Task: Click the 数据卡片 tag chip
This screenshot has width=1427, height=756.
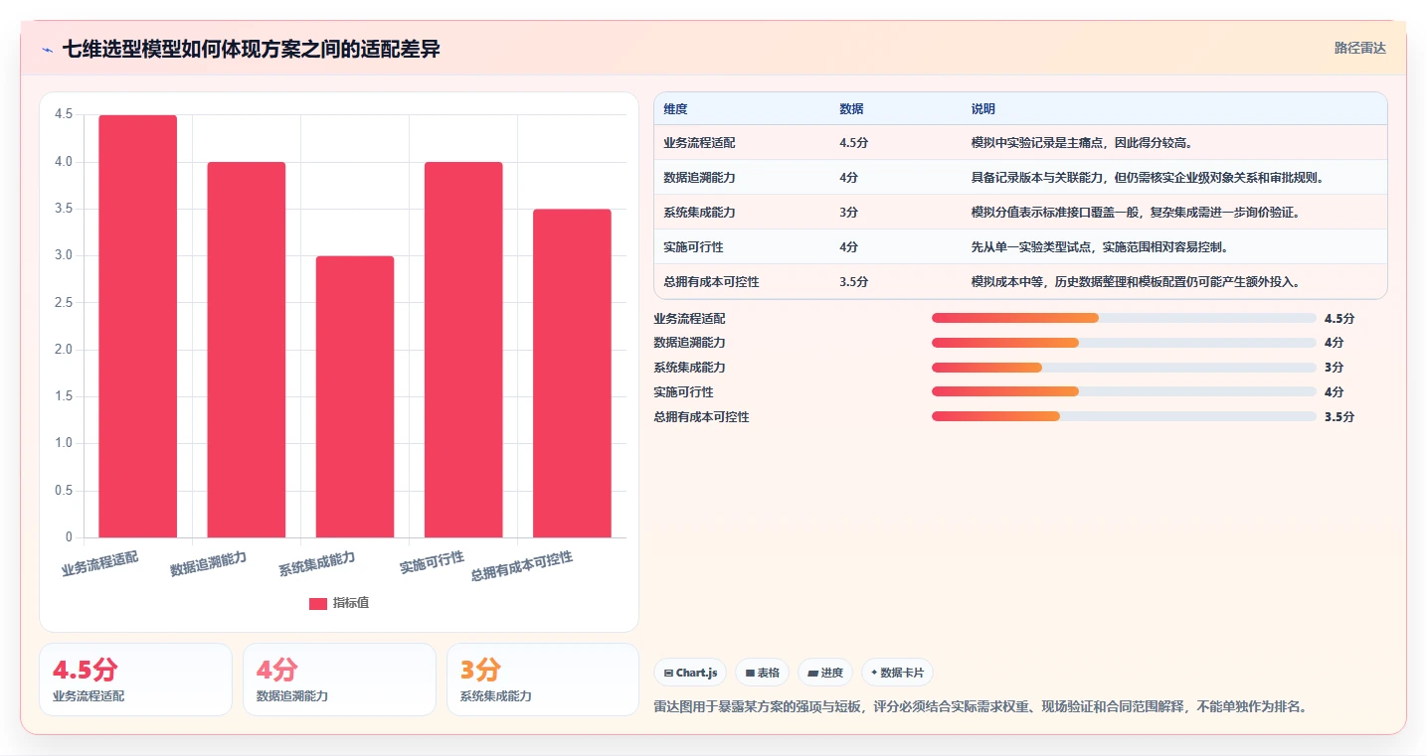Action: (x=897, y=673)
